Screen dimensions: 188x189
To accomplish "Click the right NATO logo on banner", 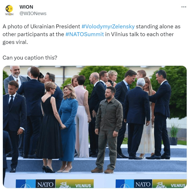I will click(143, 184).
